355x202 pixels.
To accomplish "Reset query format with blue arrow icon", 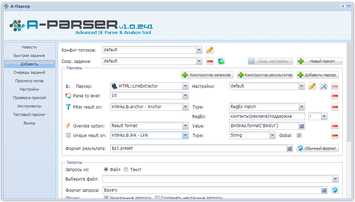I will (335, 190).
